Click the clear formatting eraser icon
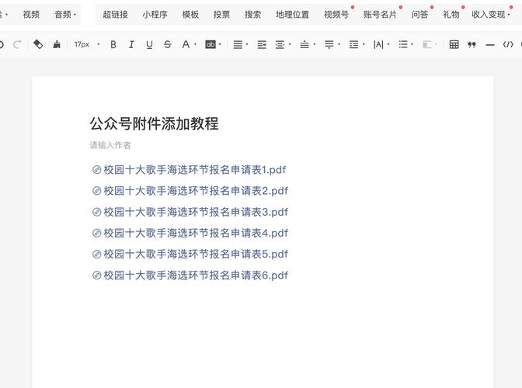 38,44
